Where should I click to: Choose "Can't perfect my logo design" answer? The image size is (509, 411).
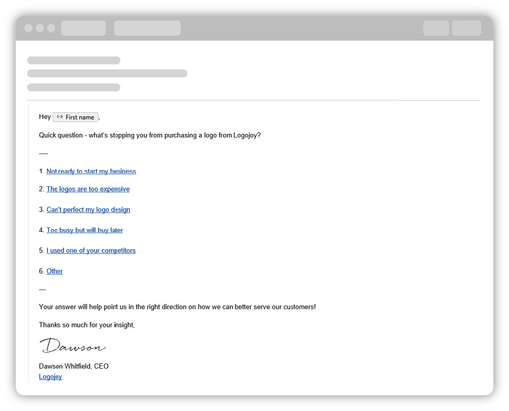point(88,210)
